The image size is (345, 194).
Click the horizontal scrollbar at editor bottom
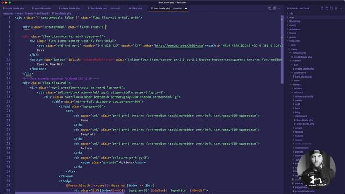[70, 193]
